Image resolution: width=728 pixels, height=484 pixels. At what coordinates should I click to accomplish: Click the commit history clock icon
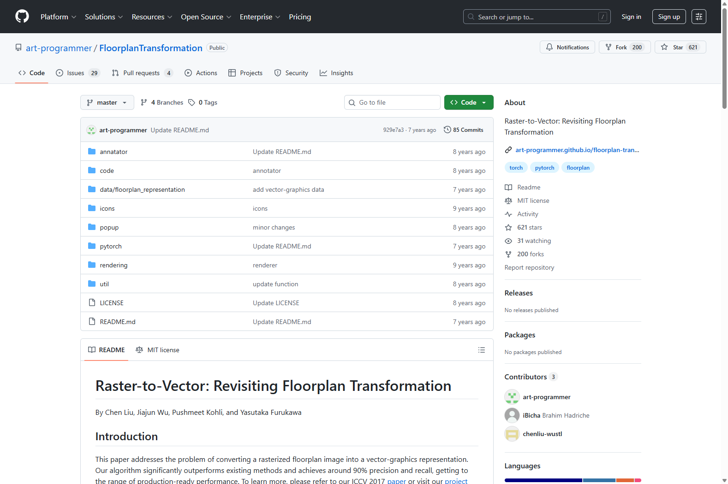tap(448, 130)
